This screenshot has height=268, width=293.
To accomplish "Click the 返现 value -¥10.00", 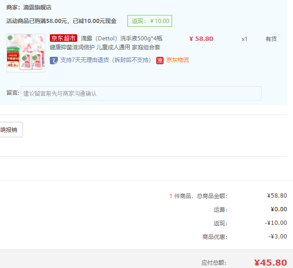I will [x=276, y=222].
